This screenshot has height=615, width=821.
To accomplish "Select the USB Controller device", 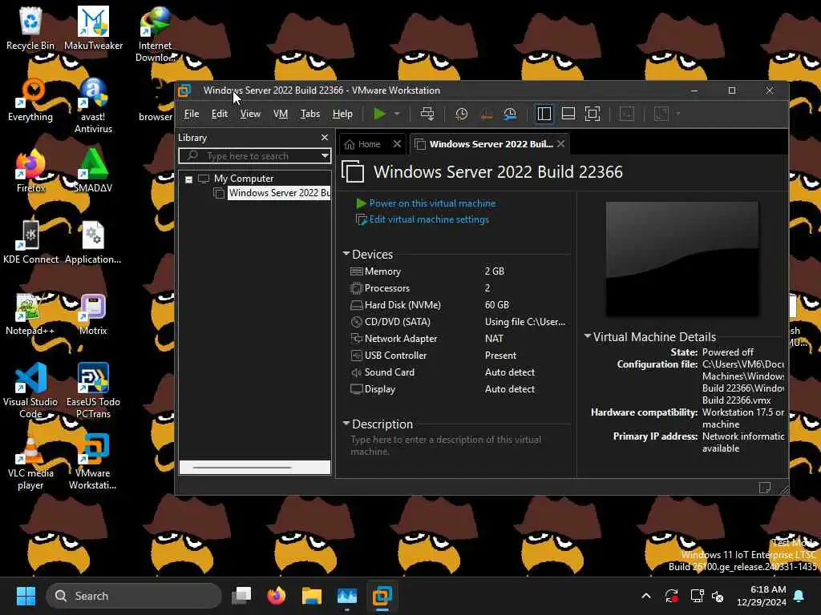I will pos(458,355).
